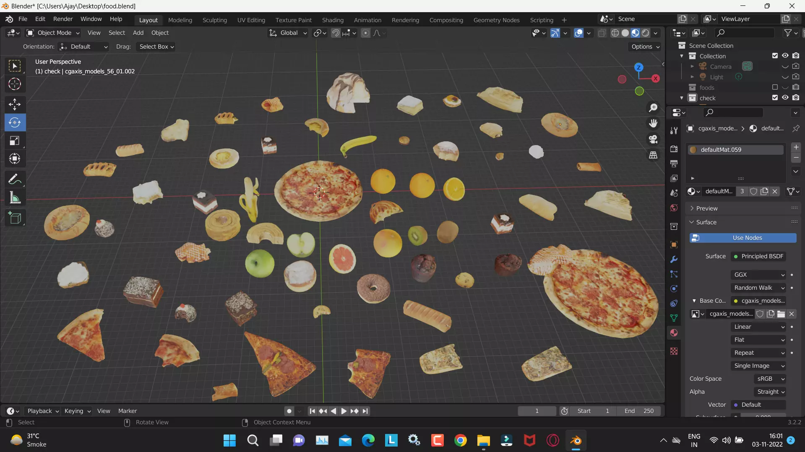Open the Output properties tab
This screenshot has height=452, width=805.
coord(674,164)
